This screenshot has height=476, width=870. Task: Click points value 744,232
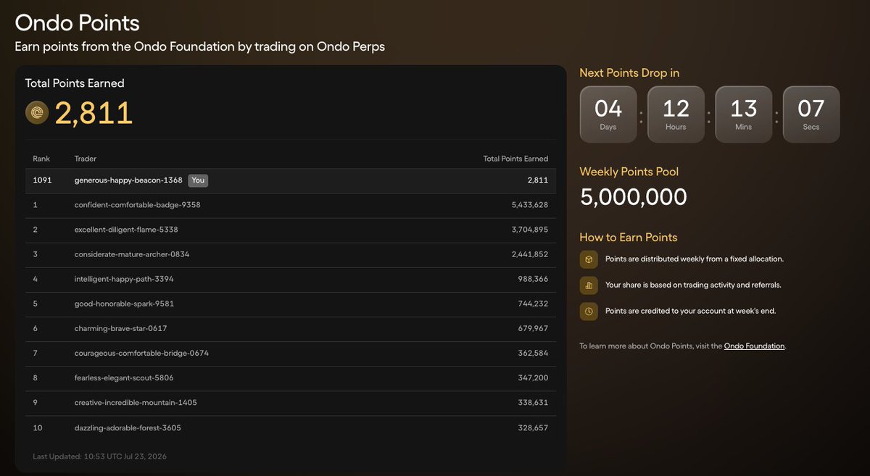coord(533,304)
